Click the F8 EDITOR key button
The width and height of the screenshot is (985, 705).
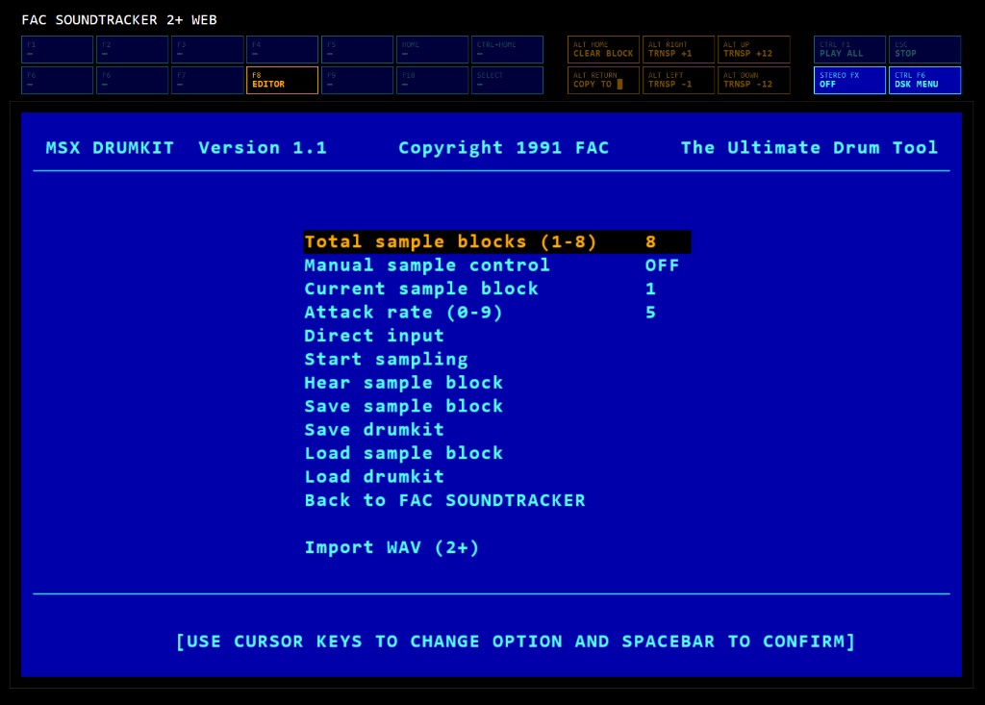(282, 80)
